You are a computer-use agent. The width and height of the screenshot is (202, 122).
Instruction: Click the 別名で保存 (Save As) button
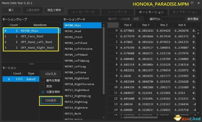54,10
